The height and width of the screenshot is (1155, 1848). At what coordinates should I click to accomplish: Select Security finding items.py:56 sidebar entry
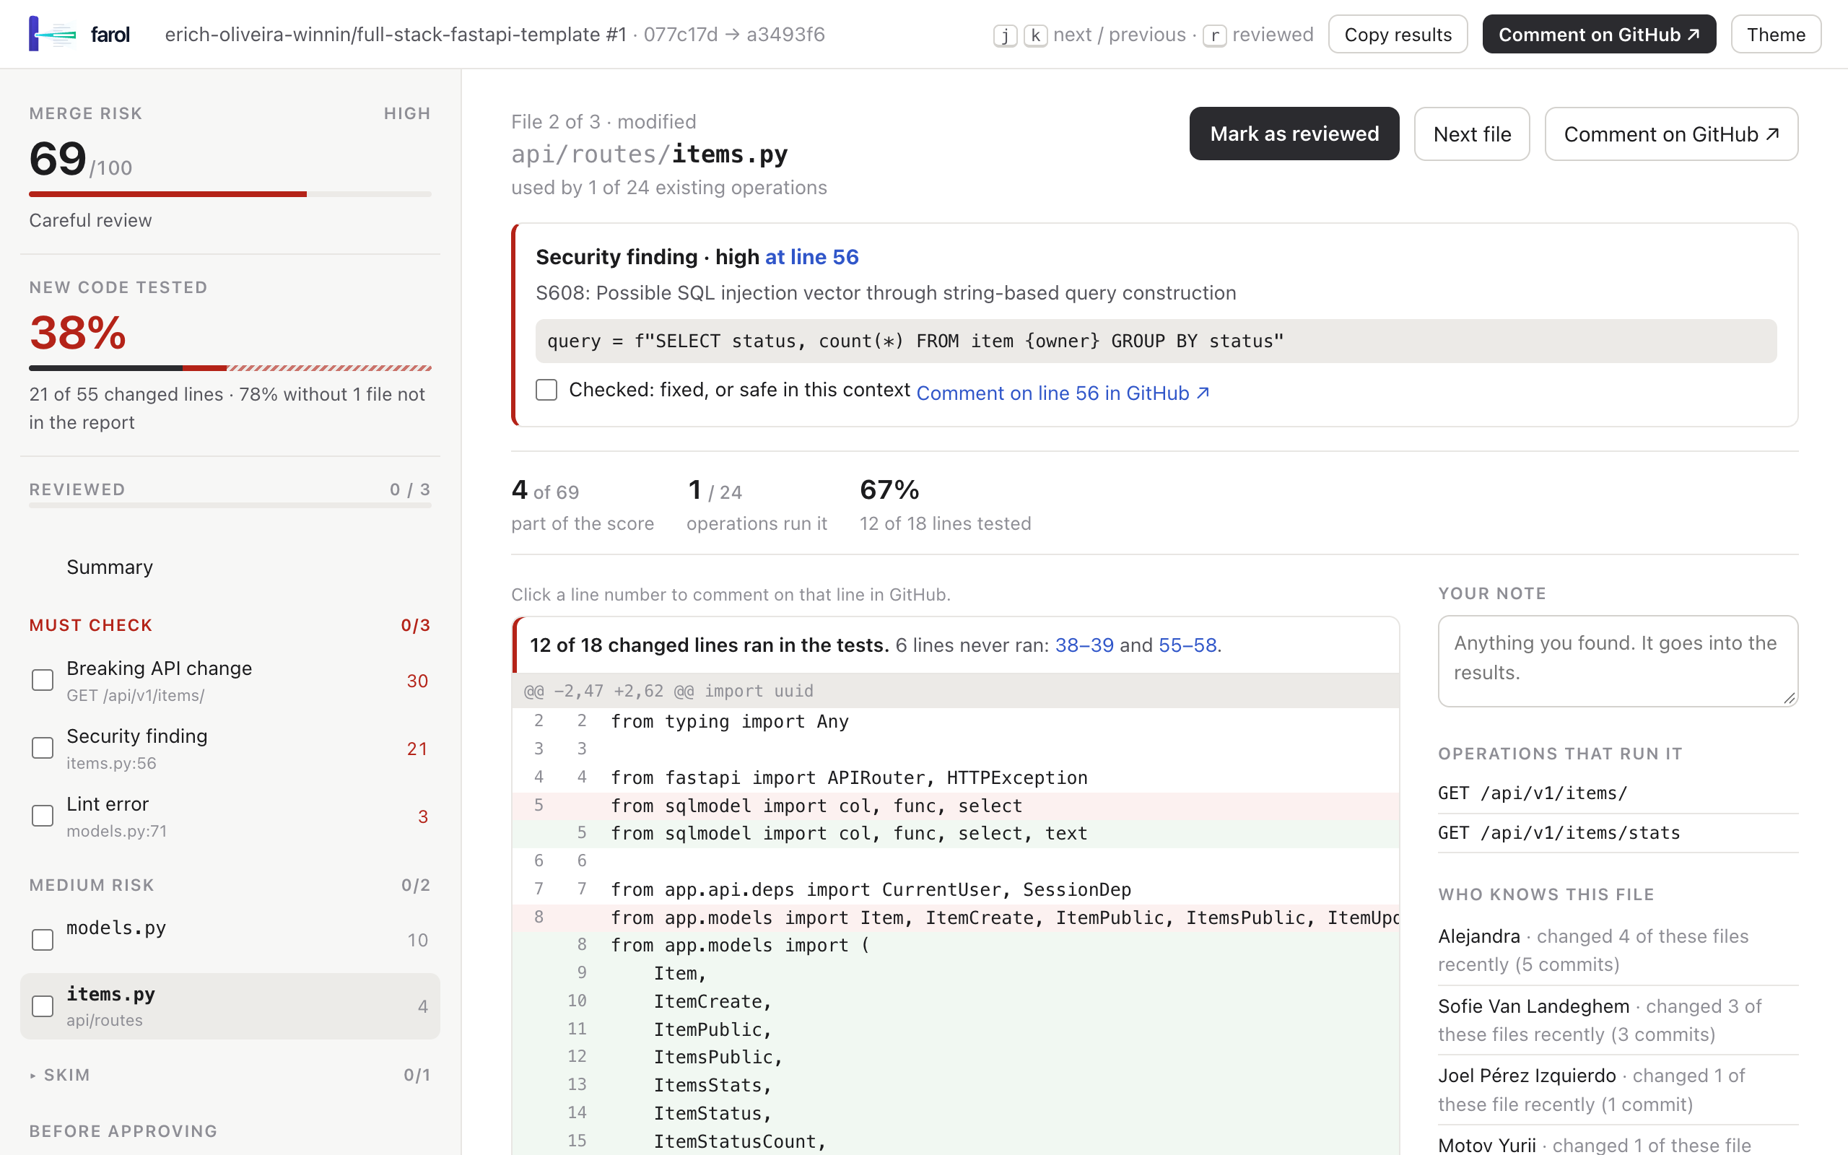230,748
